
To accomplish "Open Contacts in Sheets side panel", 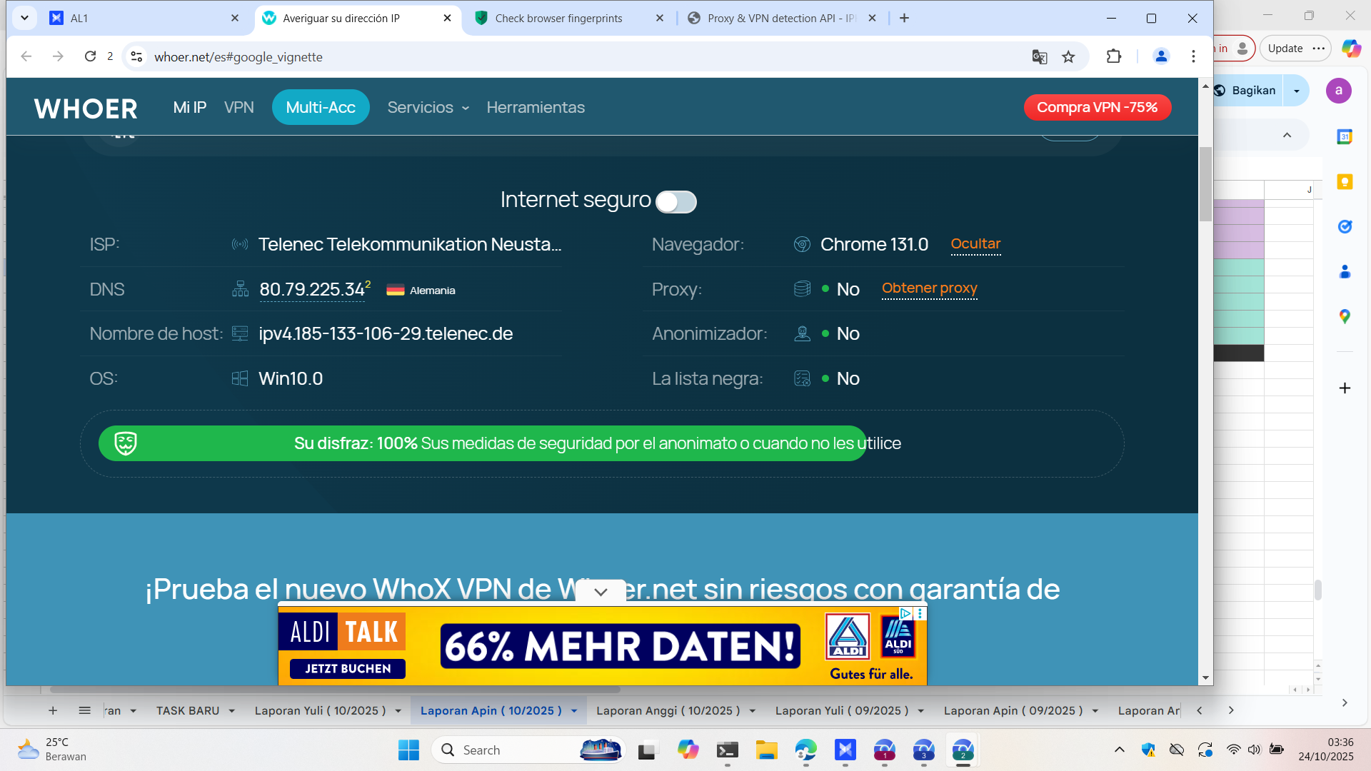I will (1345, 271).
